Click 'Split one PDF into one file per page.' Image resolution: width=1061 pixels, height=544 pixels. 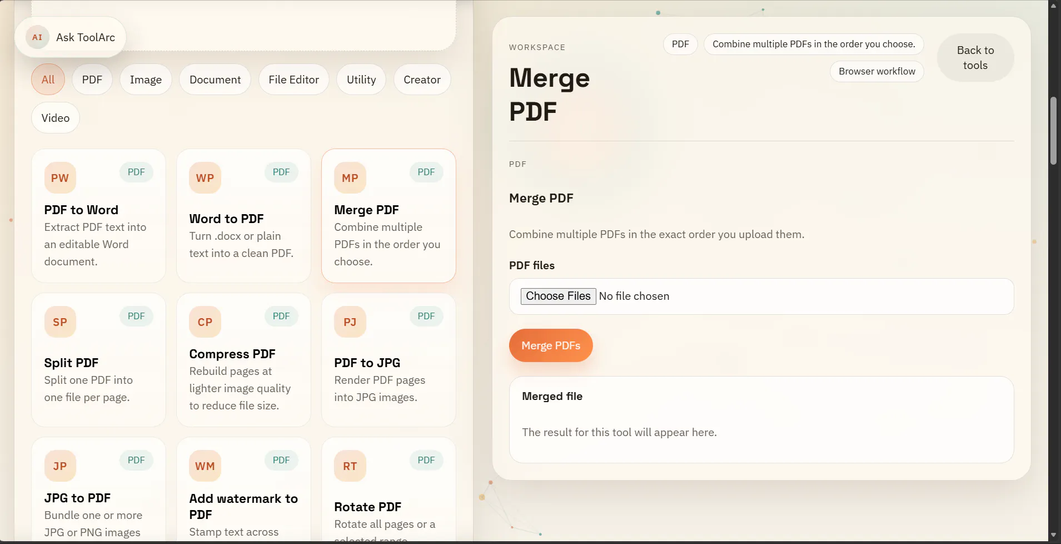(88, 388)
